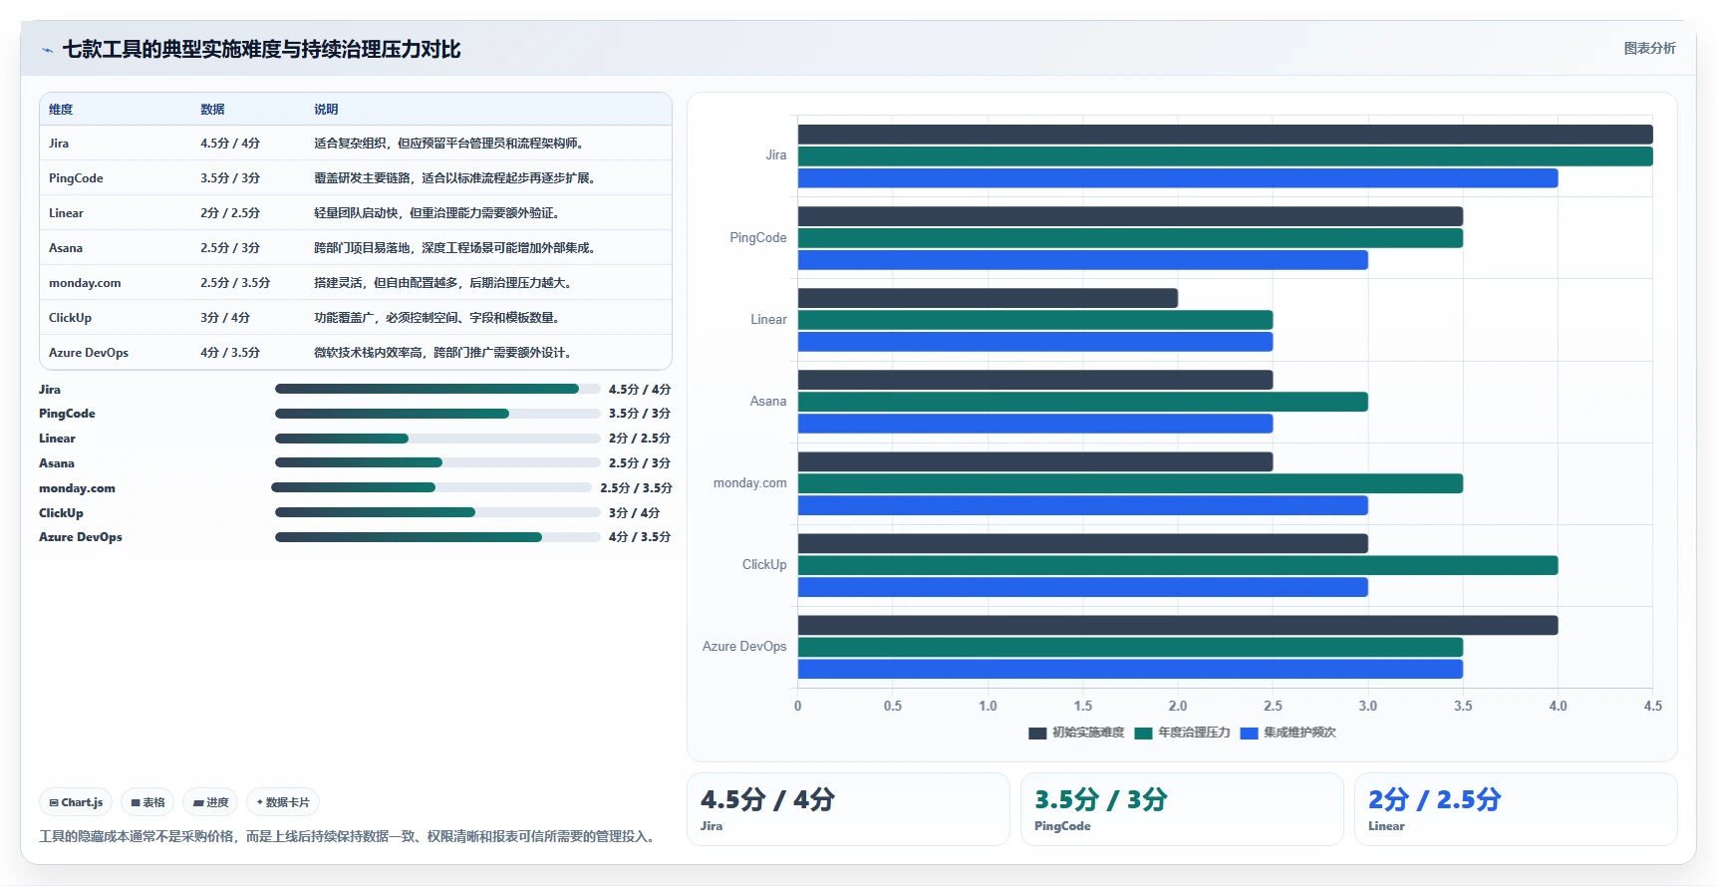This screenshot has height=886, width=1717.
Task: Click the footer note starting 工具的隐藏成本
Action: [350, 836]
